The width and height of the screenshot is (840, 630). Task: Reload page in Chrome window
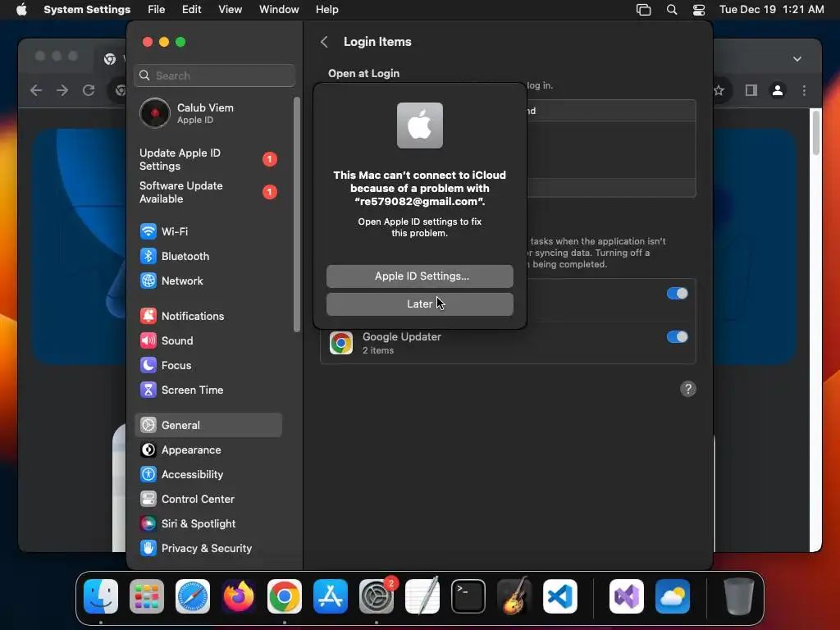(x=89, y=90)
